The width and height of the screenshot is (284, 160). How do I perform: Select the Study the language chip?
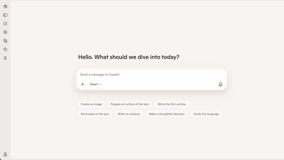click(207, 114)
